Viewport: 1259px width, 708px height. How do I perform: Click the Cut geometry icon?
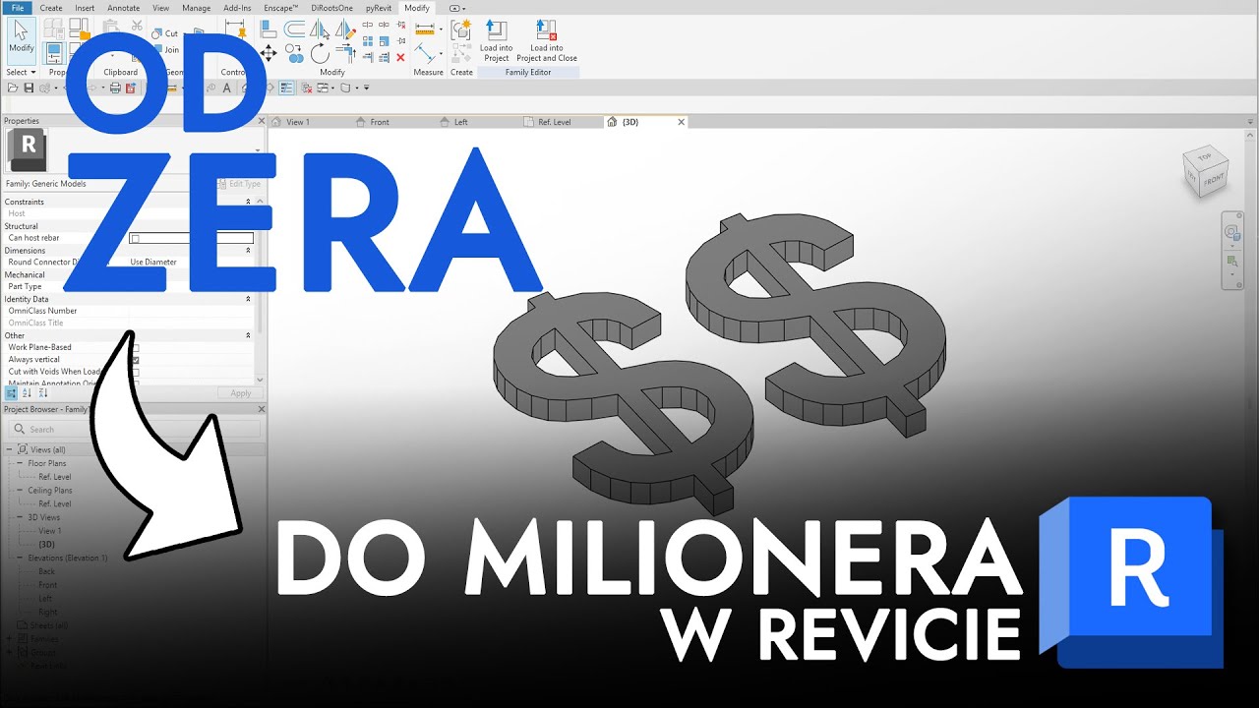coord(164,33)
